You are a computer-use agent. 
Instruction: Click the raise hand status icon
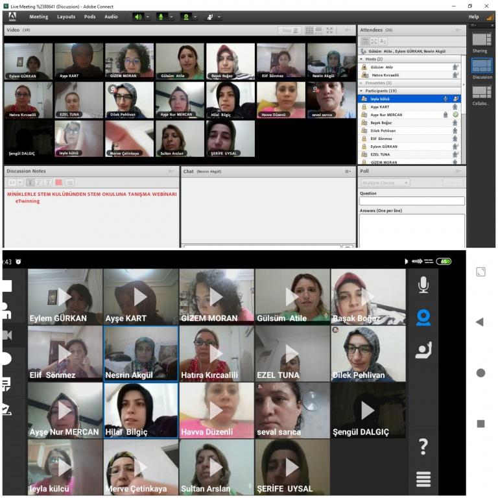pos(209,17)
